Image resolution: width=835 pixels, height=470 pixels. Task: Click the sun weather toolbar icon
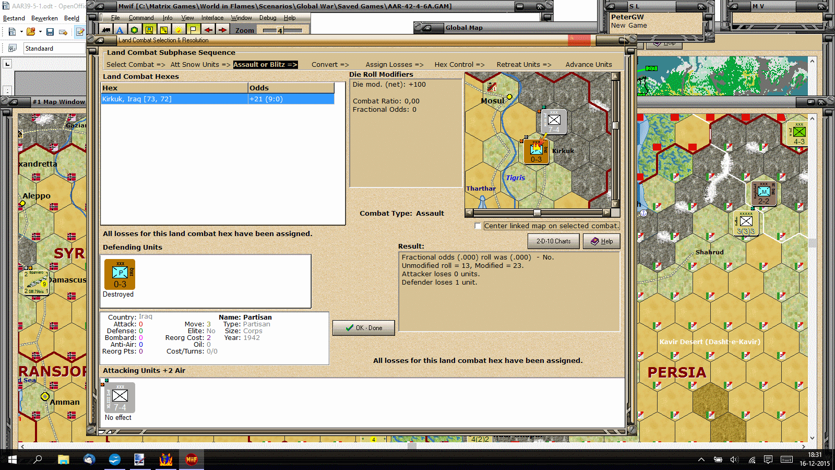178,30
